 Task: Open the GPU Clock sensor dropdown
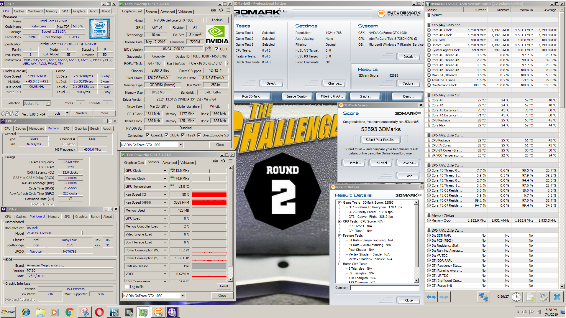165,171
